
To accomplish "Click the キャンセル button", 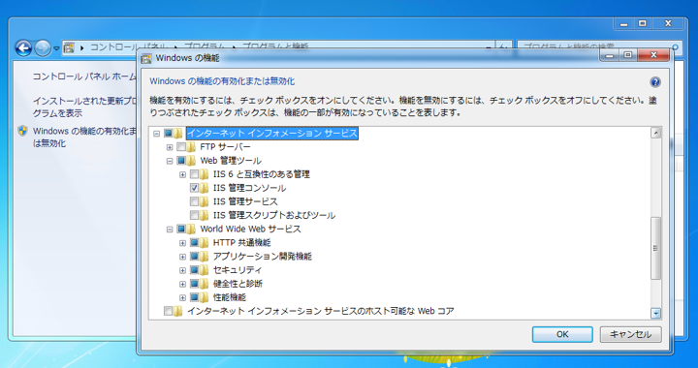I will pos(630,334).
